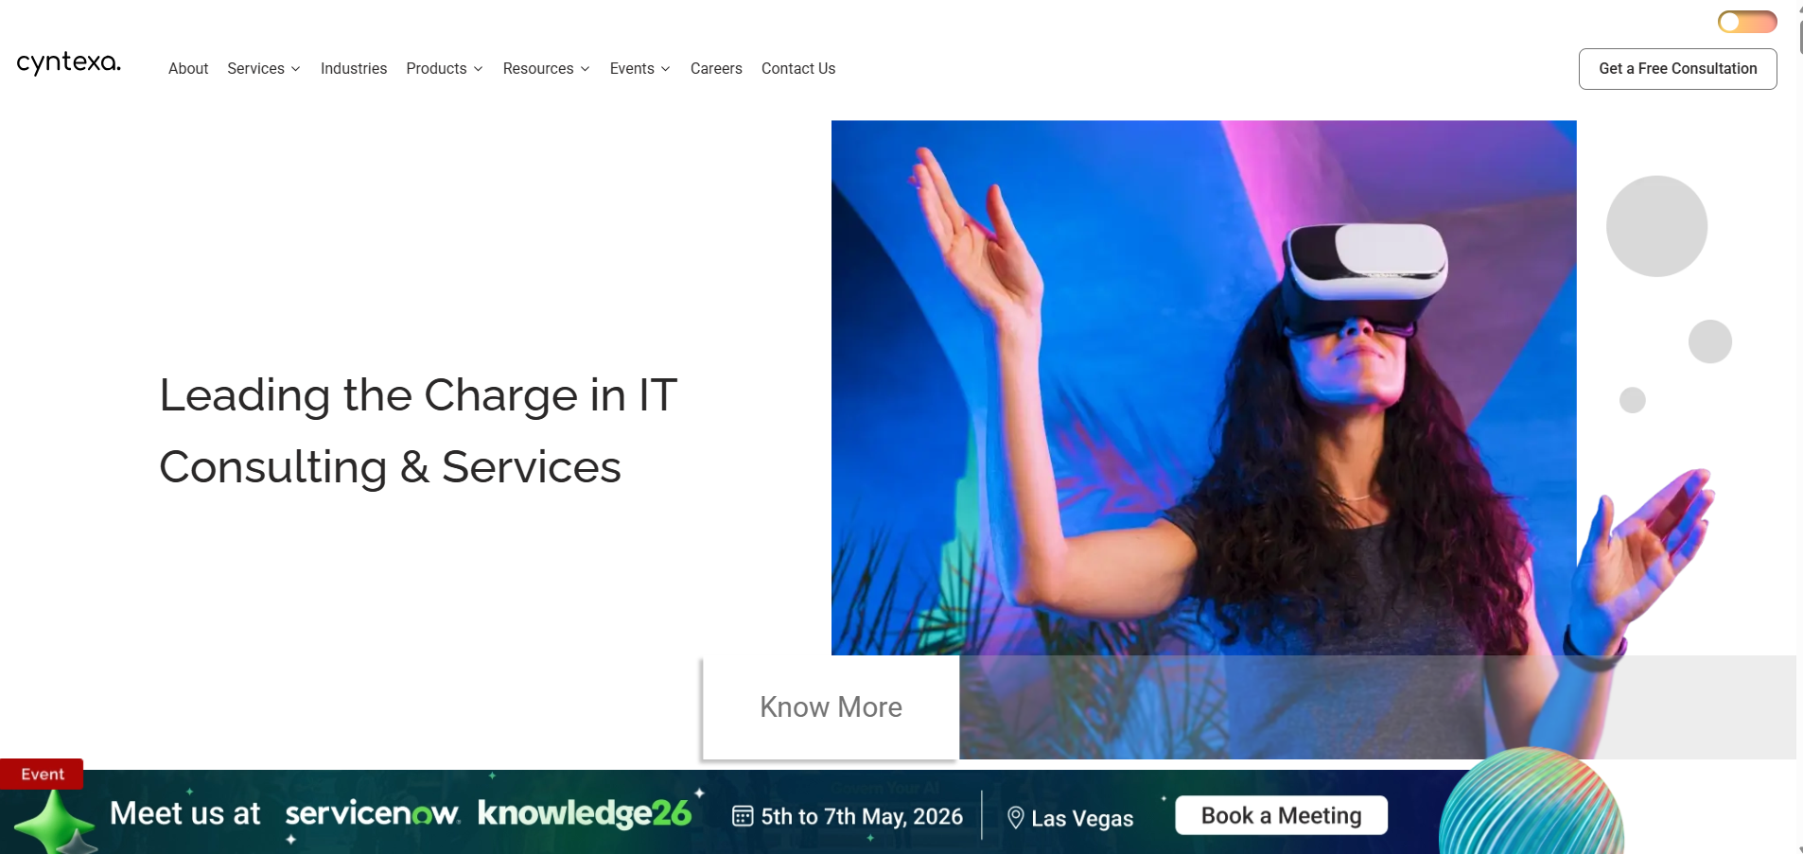Open the Products dropdown
The image size is (1803, 854).
(445, 68)
